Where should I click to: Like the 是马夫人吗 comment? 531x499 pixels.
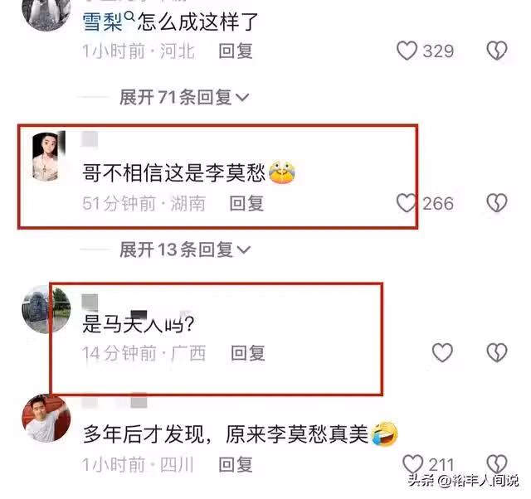[x=442, y=352]
